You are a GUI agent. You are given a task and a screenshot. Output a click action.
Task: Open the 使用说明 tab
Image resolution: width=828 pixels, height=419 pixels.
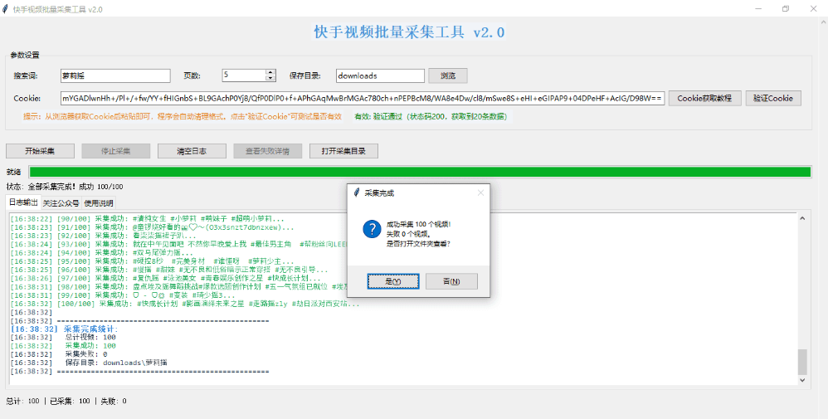click(x=99, y=203)
